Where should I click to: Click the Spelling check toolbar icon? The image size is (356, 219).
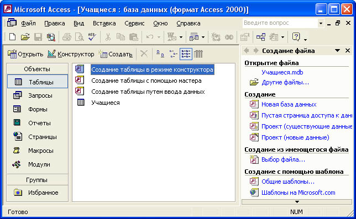(92, 37)
